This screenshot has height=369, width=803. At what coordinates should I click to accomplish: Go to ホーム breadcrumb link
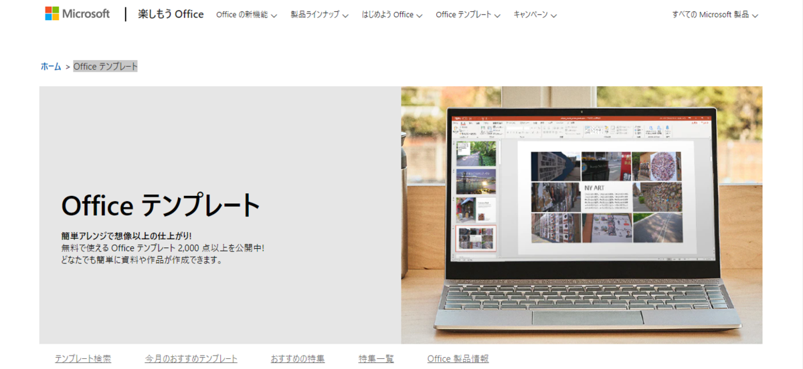coord(51,66)
